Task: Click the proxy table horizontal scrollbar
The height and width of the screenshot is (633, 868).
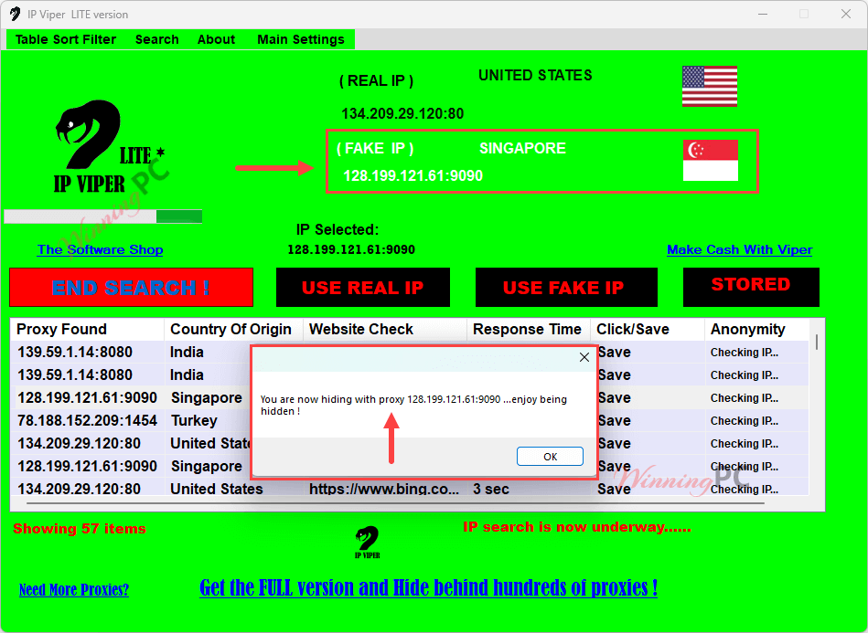Action: [x=396, y=503]
